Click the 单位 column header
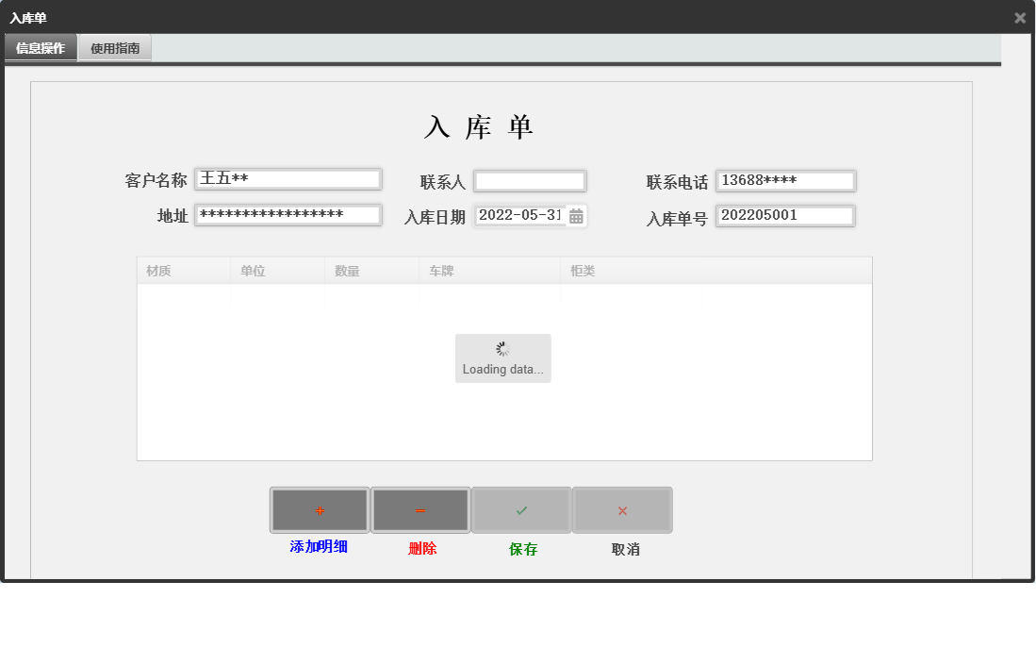1036x648 pixels. coord(251,271)
